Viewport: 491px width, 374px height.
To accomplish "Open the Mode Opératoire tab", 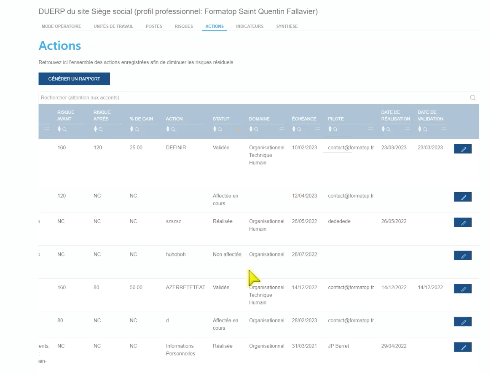I will click(62, 26).
